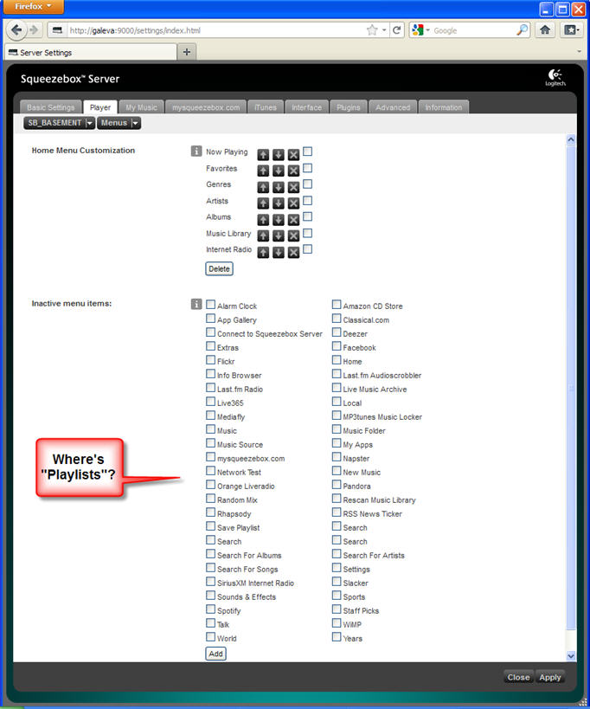Open a new browser tab

[187, 52]
